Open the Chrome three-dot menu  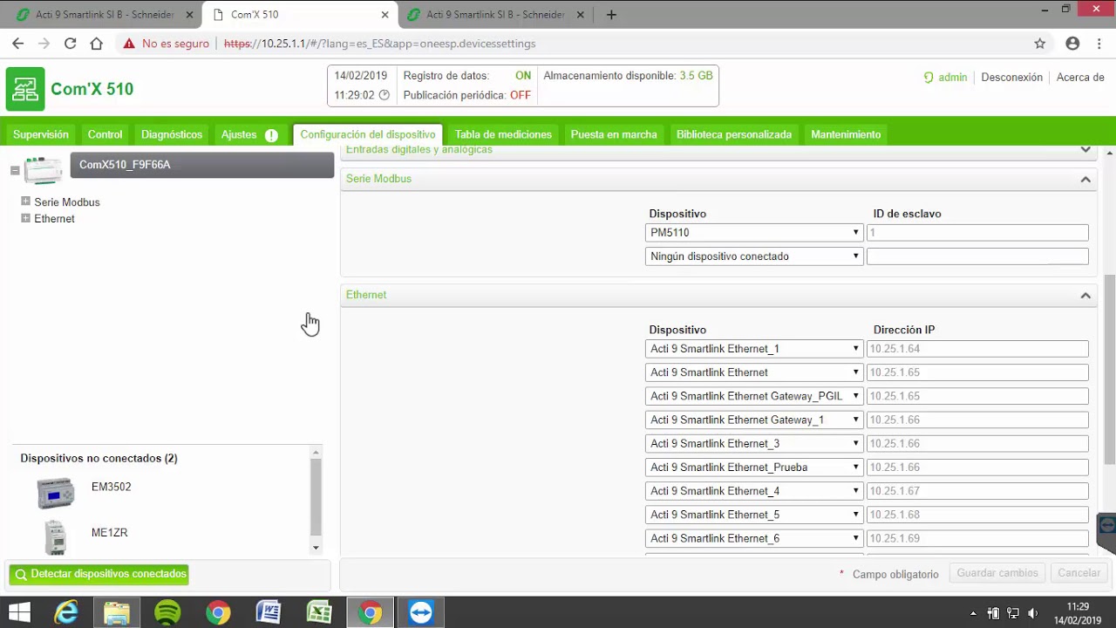coord(1099,44)
